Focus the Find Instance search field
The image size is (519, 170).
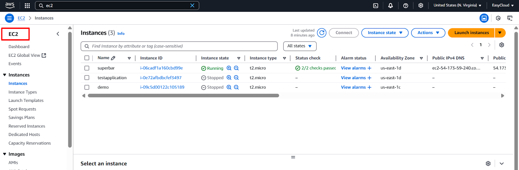[179, 46]
